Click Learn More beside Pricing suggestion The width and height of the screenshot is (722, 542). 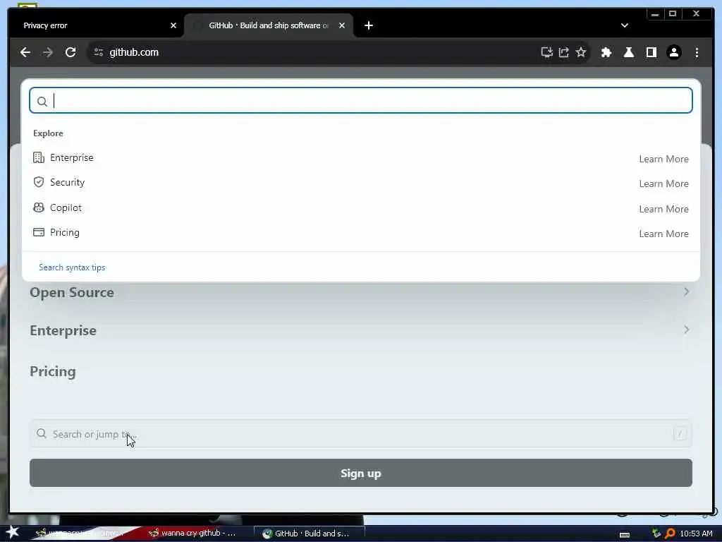pos(663,234)
